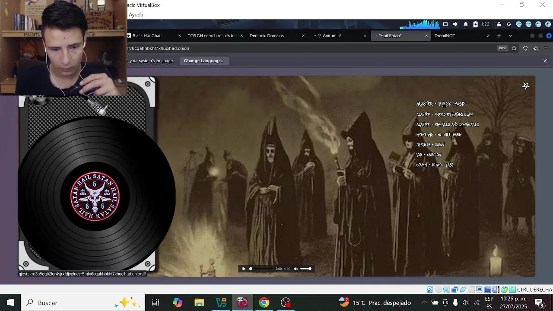
Task: Close the Demonic Domains tab
Action: (303, 36)
